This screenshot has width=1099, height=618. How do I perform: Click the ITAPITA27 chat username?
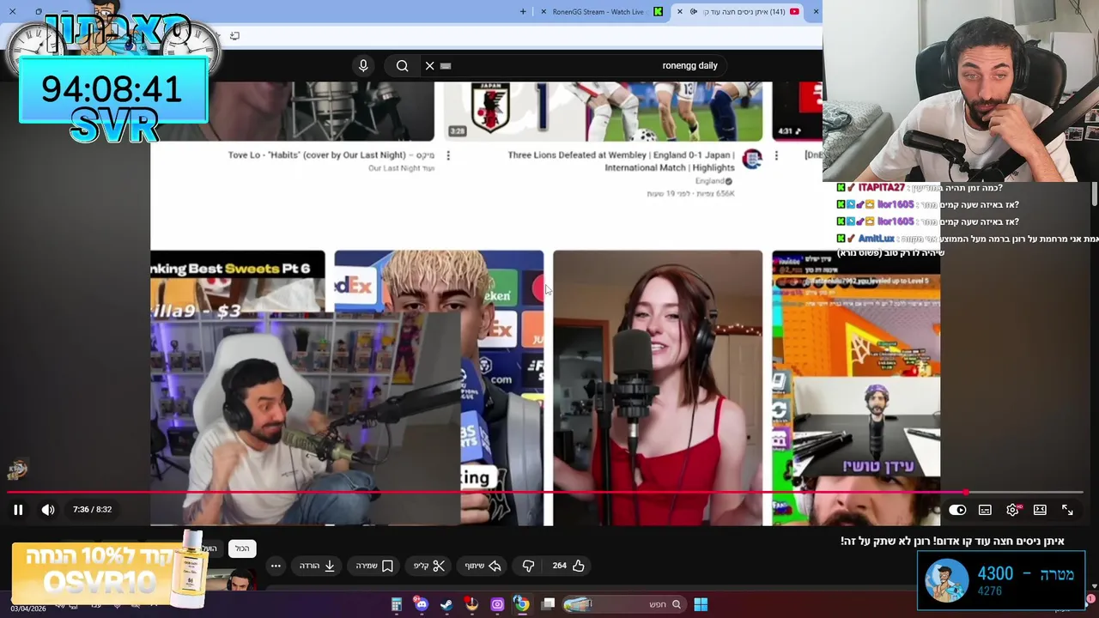881,188
